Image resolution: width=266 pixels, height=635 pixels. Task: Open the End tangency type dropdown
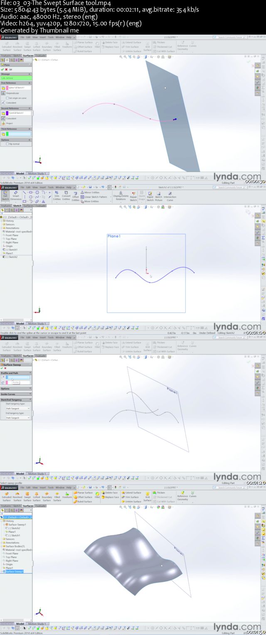[x=18, y=417]
